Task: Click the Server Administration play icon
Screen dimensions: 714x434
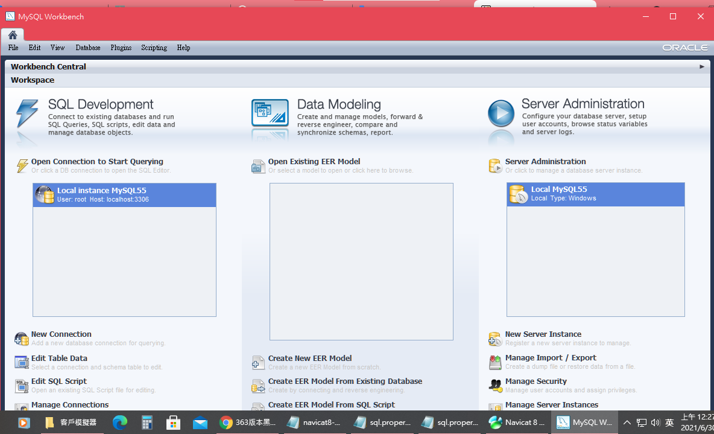Action: click(x=501, y=113)
